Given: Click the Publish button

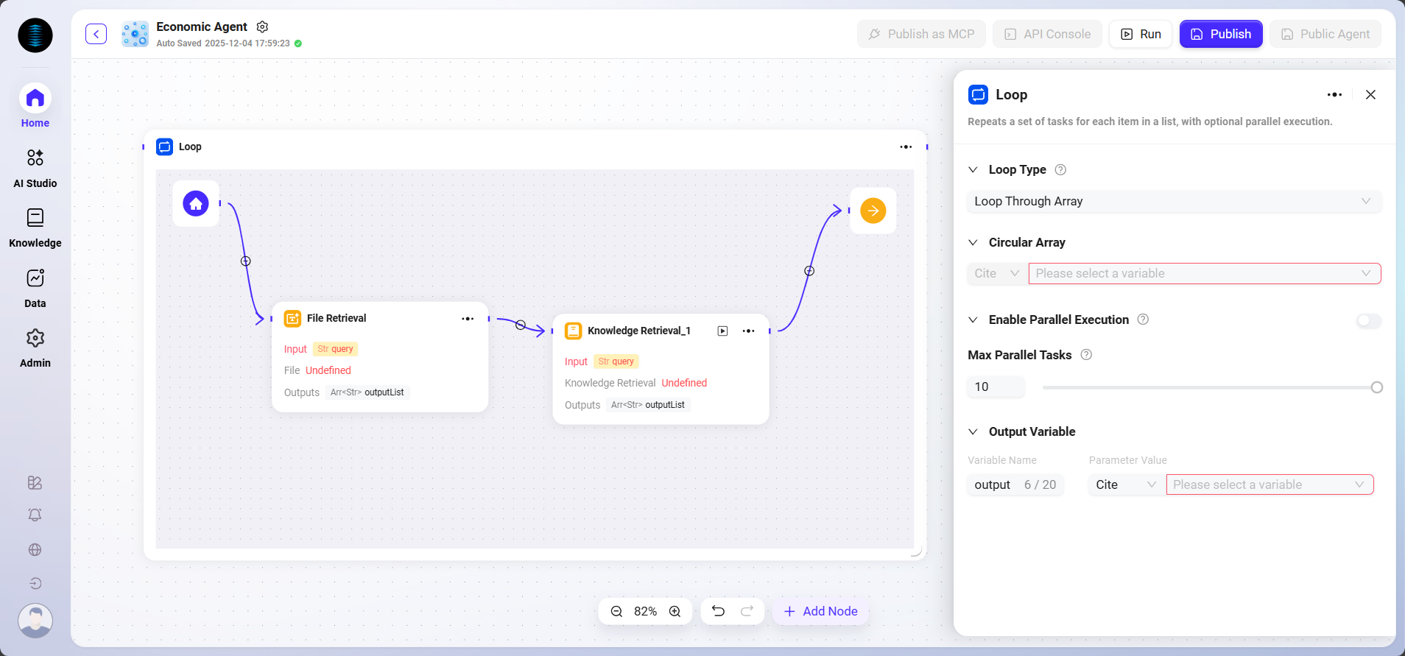Looking at the screenshot, I should coord(1220,34).
